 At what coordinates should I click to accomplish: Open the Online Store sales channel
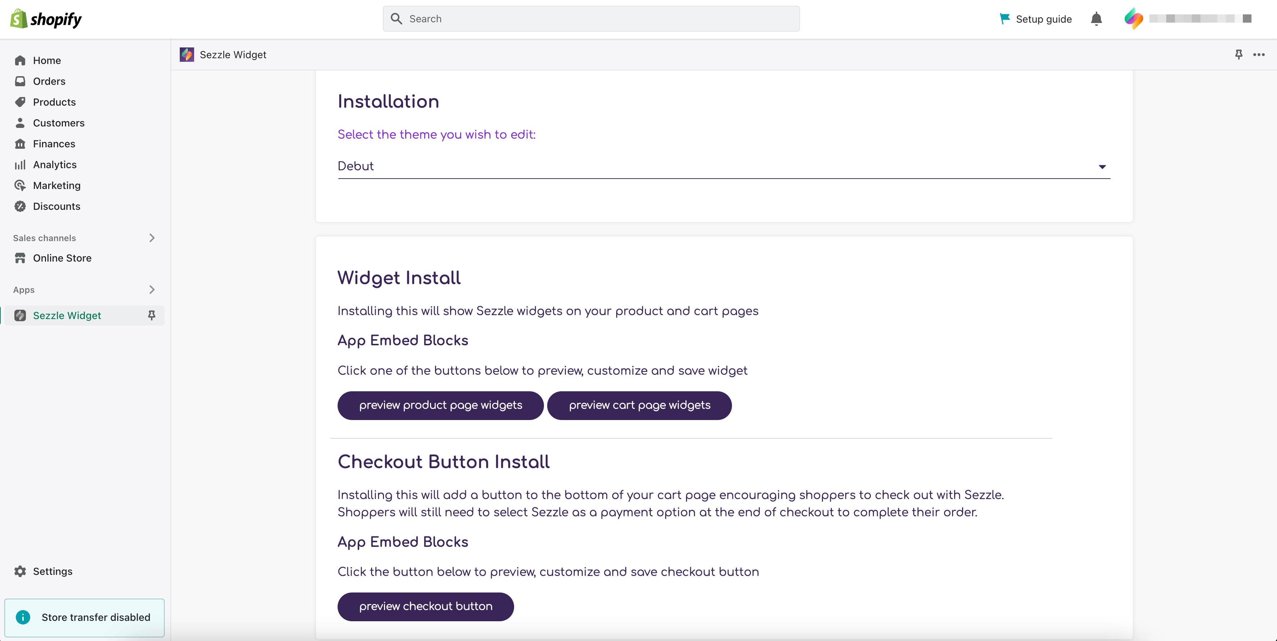[62, 258]
